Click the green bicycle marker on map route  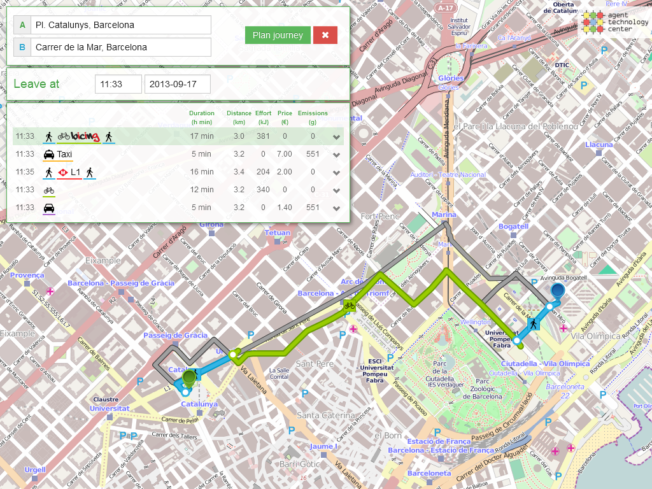(349, 306)
